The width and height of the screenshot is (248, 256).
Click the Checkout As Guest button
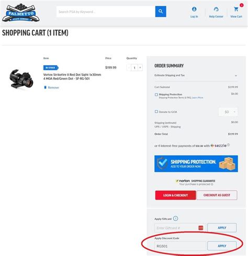[x=217, y=195]
